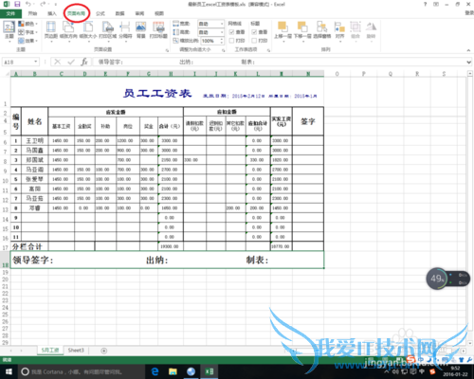Expand the formula bar with chevron

coord(469,63)
